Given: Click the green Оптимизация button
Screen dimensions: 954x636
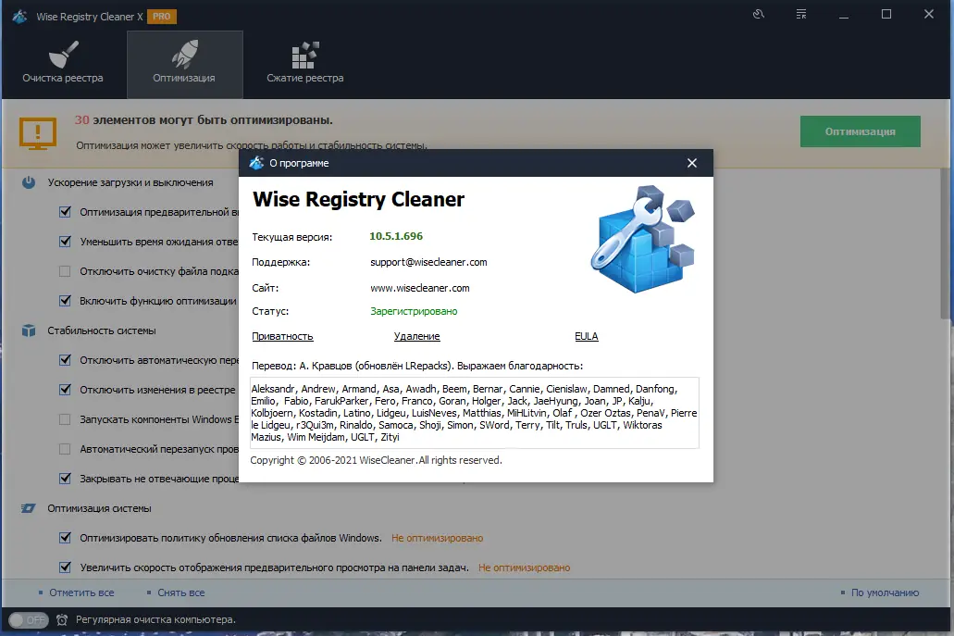Looking at the screenshot, I should pos(860,131).
